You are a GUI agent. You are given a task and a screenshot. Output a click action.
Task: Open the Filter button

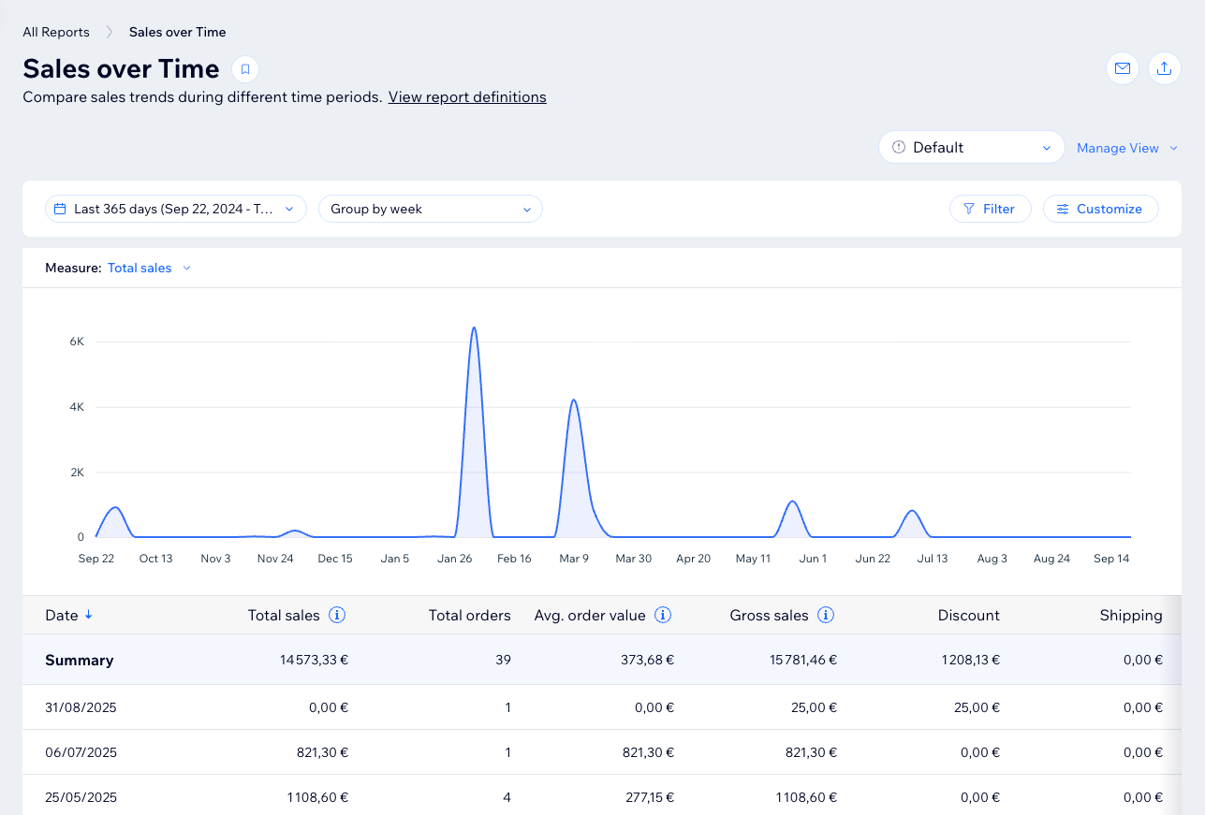click(x=990, y=209)
